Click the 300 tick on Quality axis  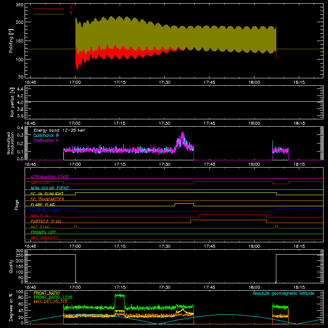click(20, 251)
